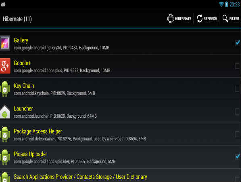
Task: Check the Package Access Helper checkbox
Action: click(x=237, y=134)
